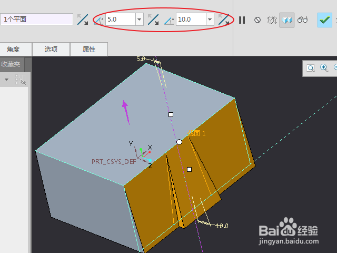Click the glasses verify preview icon
Screen dimensions: 337x253
[302, 20]
